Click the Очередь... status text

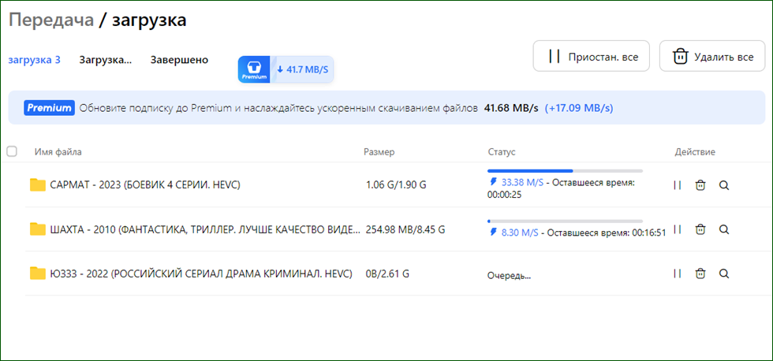[510, 276]
